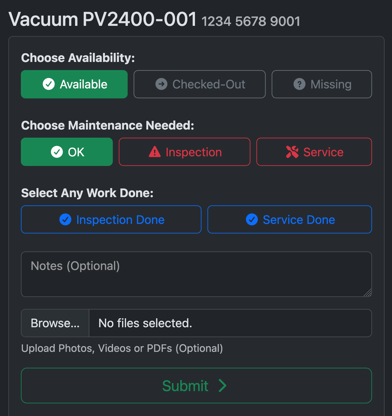Click the blue check icon beside Service Done
Viewport: 392px width, 416px height.
coord(252,220)
